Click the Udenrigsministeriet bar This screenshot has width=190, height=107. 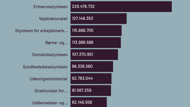[91, 78]
